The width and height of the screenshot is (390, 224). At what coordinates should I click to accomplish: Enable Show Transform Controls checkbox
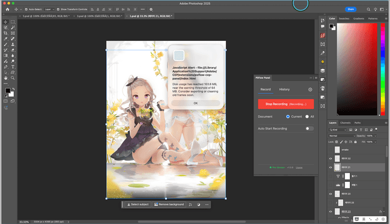click(x=58, y=10)
